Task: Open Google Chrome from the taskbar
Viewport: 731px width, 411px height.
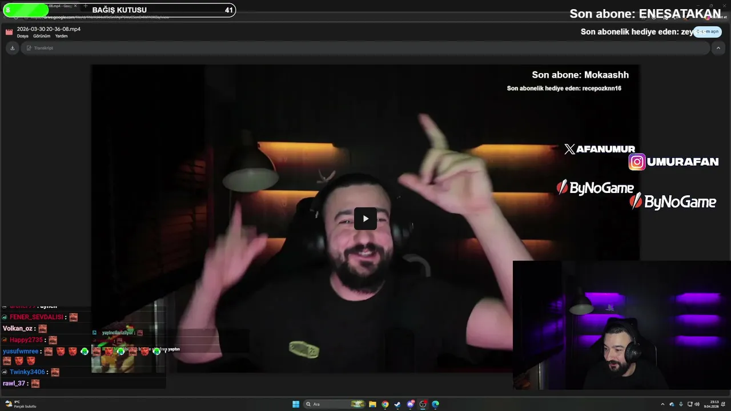Action: [x=385, y=404]
